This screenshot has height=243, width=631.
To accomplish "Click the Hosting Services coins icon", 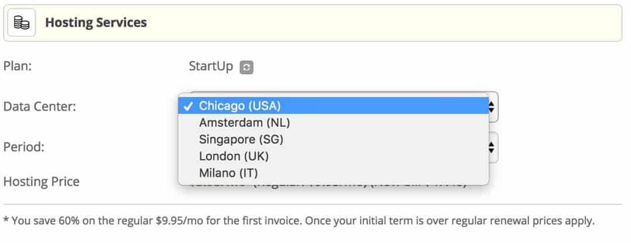I will pyautogui.click(x=22, y=23).
